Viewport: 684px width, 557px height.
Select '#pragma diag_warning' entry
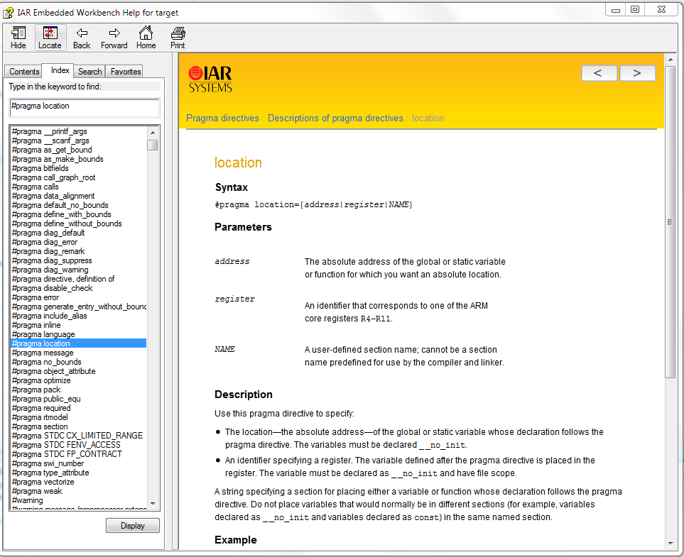point(50,270)
